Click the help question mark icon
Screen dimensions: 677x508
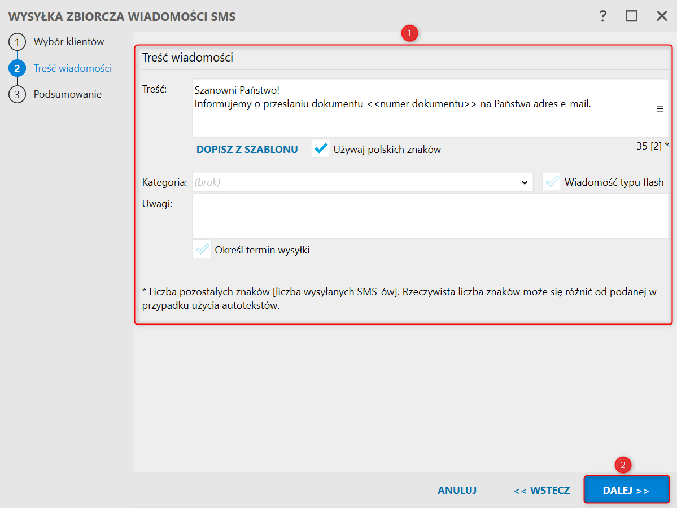(603, 16)
